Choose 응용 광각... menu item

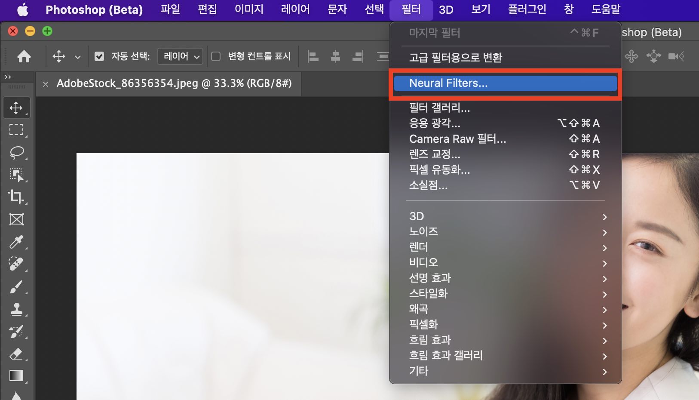pyautogui.click(x=505, y=123)
